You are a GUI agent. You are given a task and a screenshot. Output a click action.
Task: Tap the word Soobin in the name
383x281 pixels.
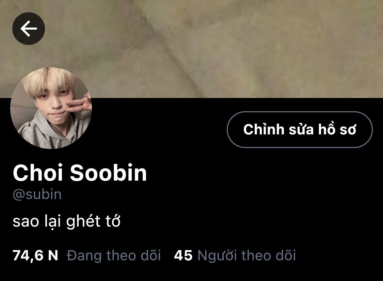[x=109, y=173]
